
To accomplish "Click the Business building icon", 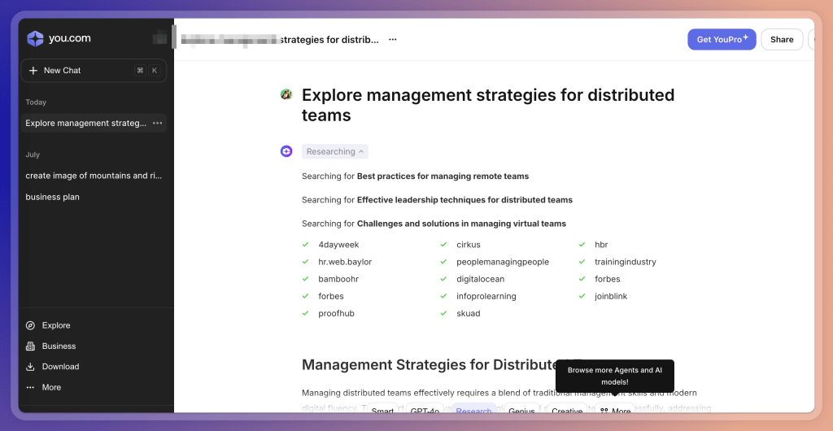I will pos(31,346).
